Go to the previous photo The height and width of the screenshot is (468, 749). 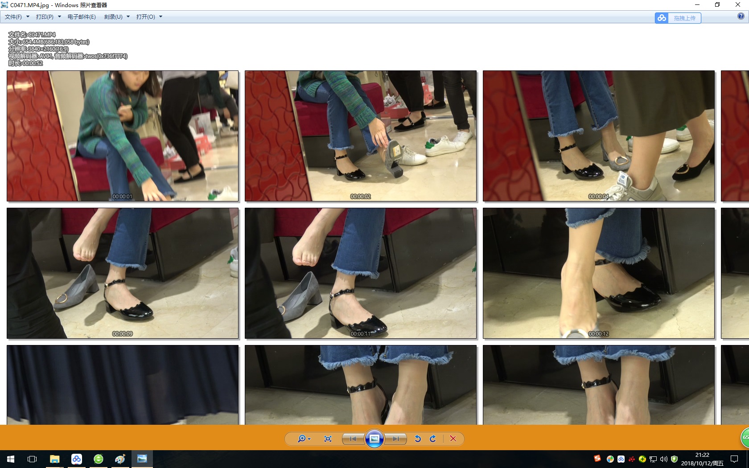[x=353, y=439]
